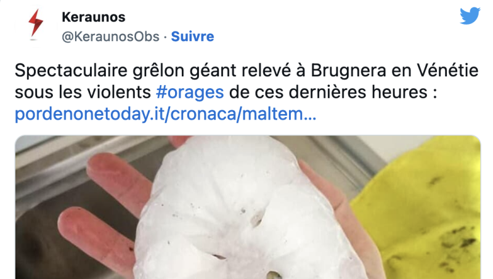Open the pordenonetoday.it article link

click(165, 114)
